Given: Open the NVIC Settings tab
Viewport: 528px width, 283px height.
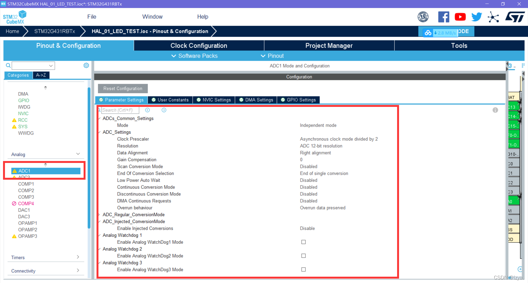Looking at the screenshot, I should (214, 100).
